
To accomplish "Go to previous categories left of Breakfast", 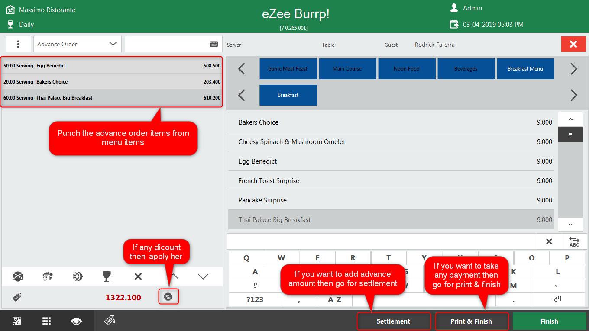I will (242, 95).
